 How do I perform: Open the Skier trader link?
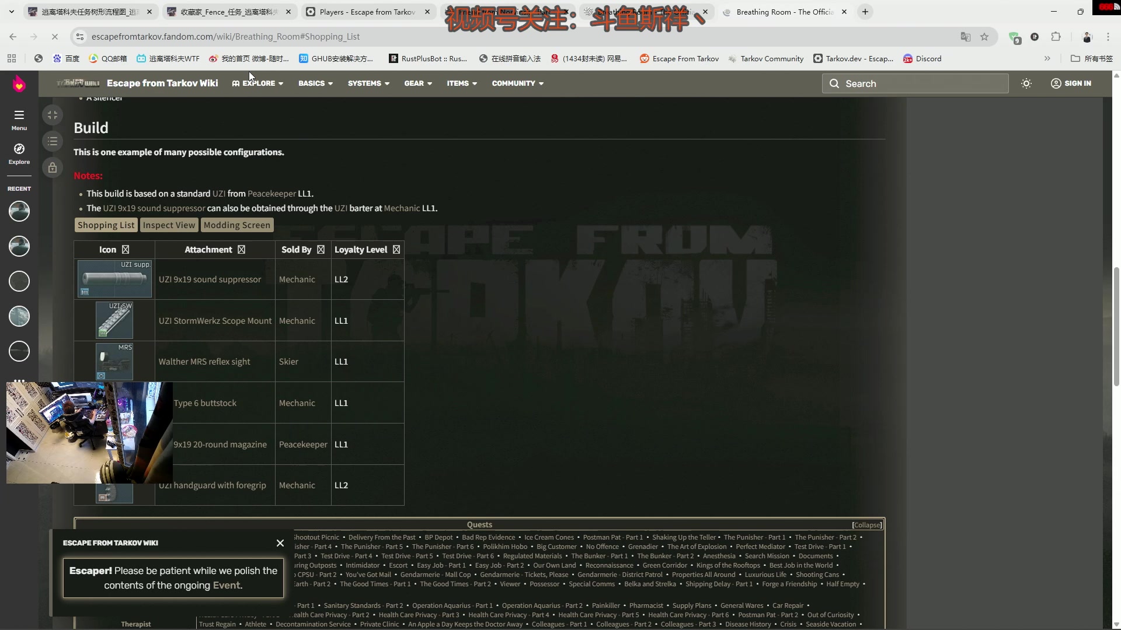point(288,362)
